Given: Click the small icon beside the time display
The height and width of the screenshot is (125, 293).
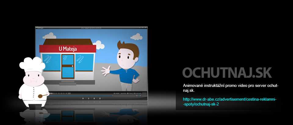Looking at the screenshot, I should coord(69,93).
